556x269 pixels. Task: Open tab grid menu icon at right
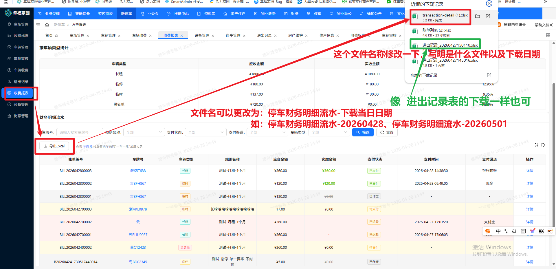[x=548, y=35]
